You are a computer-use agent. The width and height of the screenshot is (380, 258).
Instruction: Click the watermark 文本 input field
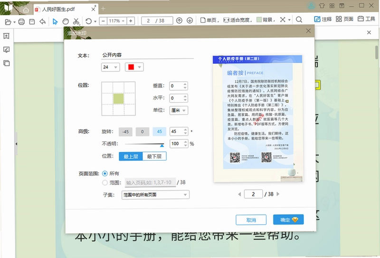[147, 55]
